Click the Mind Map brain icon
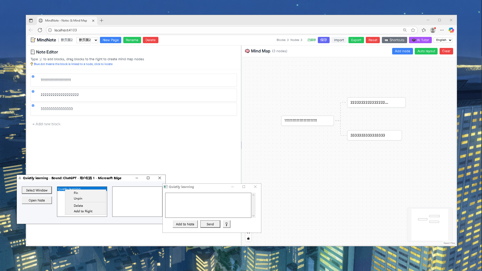The width and height of the screenshot is (482, 271). (247, 51)
